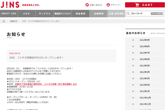Viewport: 165px width, 110px height.
Task: Click the サイト内検索 button
Action: coord(157,14)
